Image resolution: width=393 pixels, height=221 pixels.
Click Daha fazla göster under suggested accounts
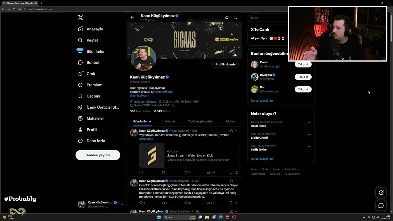click(262, 101)
